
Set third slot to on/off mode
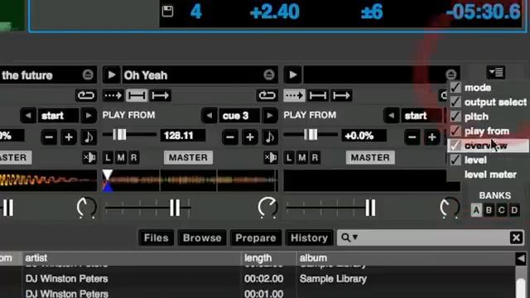[341, 96]
